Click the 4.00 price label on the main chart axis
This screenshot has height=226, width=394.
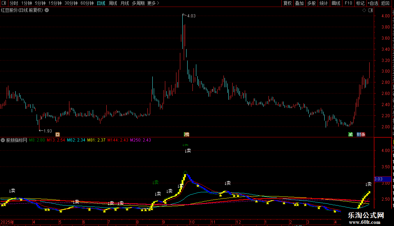(x=386, y=16)
